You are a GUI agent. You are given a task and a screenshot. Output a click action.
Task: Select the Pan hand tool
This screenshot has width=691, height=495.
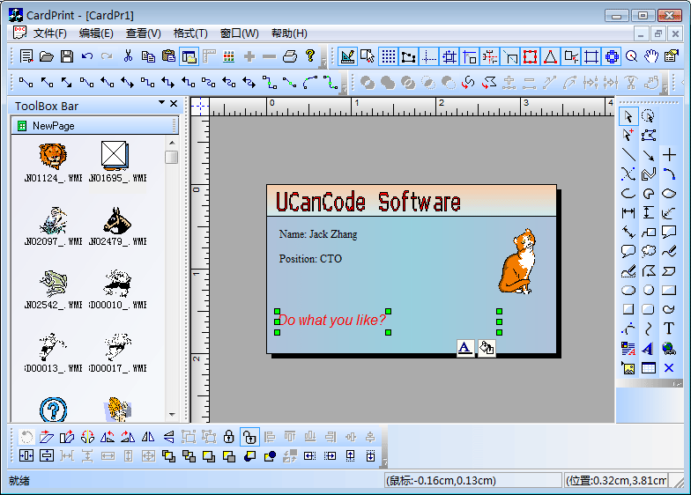click(651, 56)
